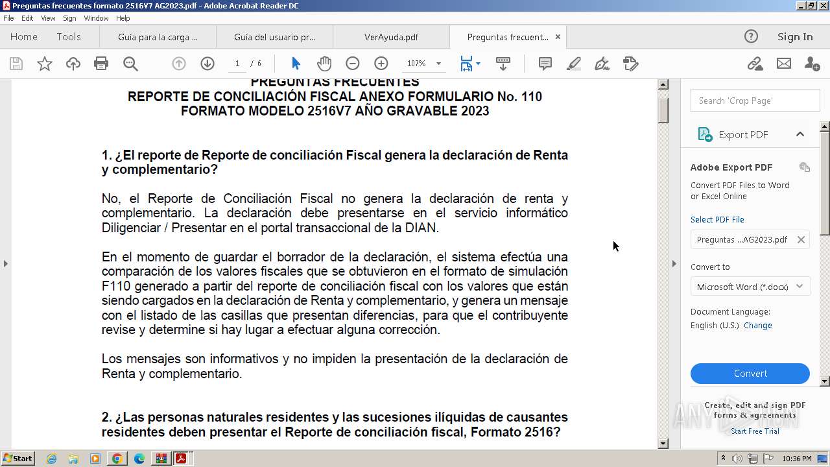Click the Stamp tool icon

pyautogui.click(x=631, y=64)
